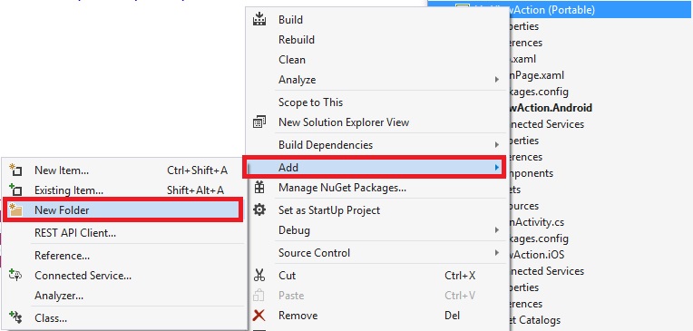Select the highlighted Portable project node
This screenshot has height=331, width=693.
[x=560, y=9]
